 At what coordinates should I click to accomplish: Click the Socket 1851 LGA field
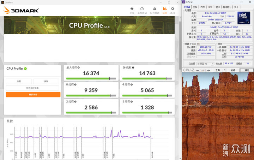[x=216, y=20]
